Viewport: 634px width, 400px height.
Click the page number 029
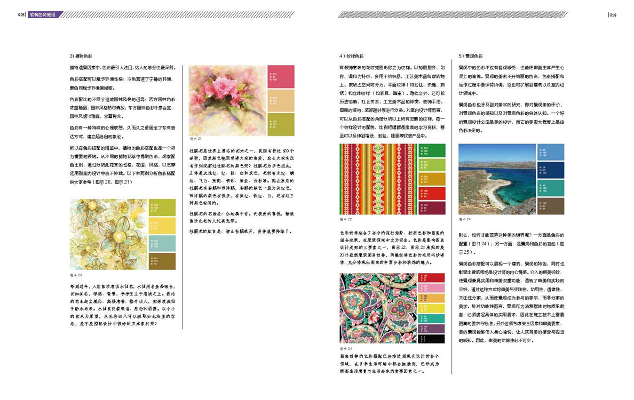coord(612,15)
